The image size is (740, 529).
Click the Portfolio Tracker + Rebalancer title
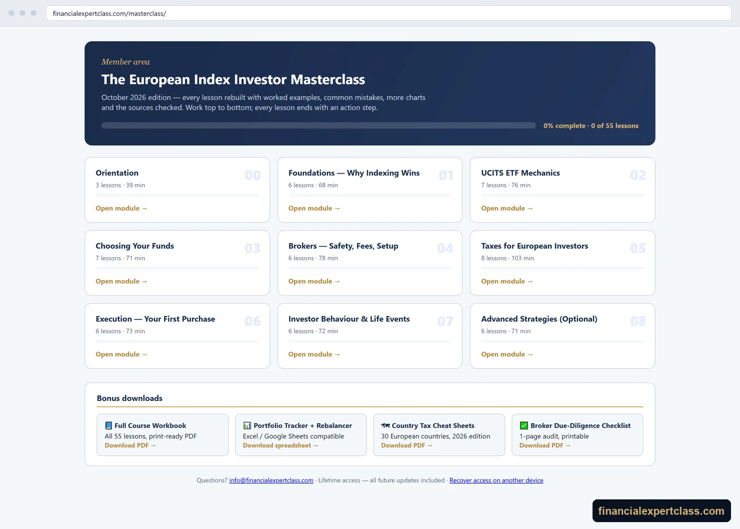click(303, 426)
